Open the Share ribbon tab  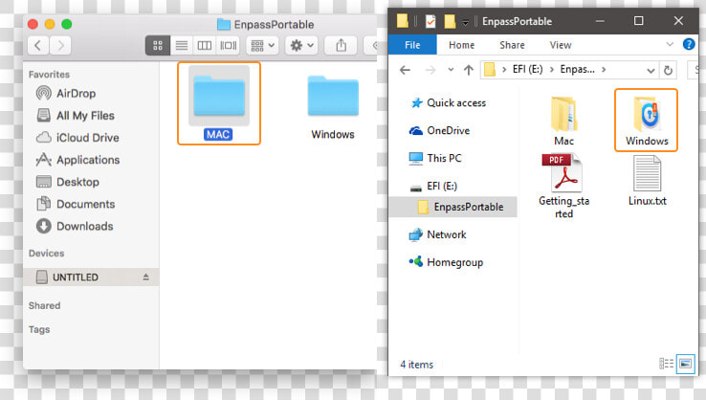pyautogui.click(x=512, y=45)
